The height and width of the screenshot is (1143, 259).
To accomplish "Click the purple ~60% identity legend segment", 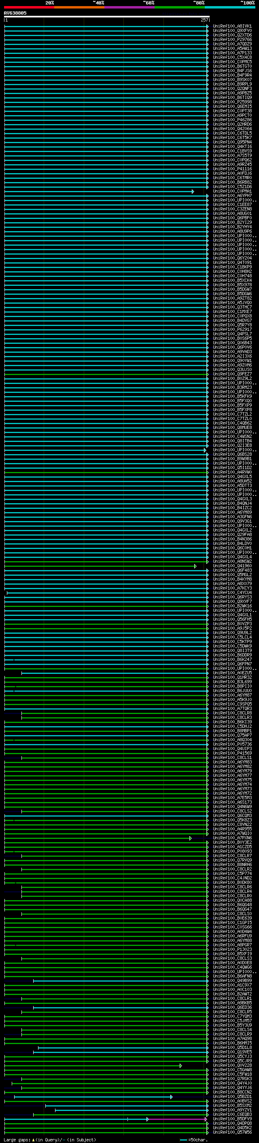I will (130, 7).
